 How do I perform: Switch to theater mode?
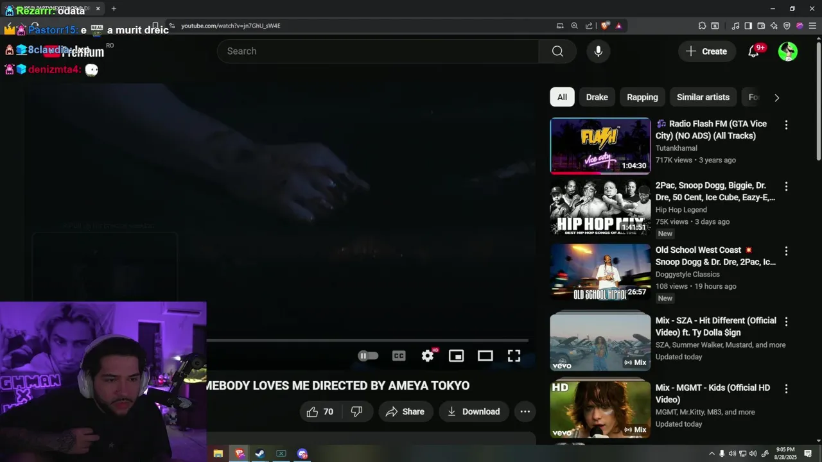click(485, 355)
